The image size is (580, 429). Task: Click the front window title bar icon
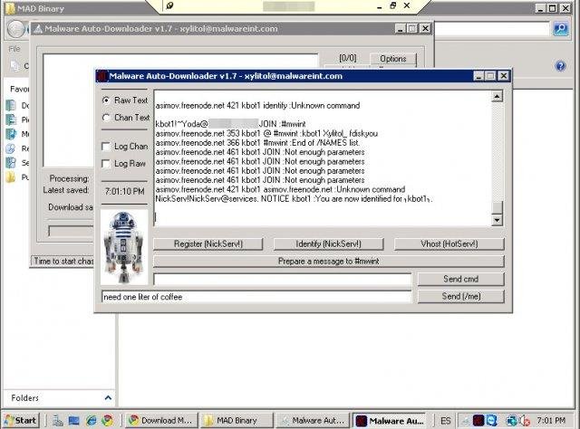[101, 76]
